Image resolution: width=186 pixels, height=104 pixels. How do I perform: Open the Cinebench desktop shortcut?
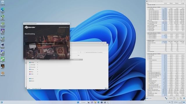pos(3,46)
